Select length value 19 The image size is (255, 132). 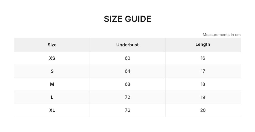coord(203,97)
